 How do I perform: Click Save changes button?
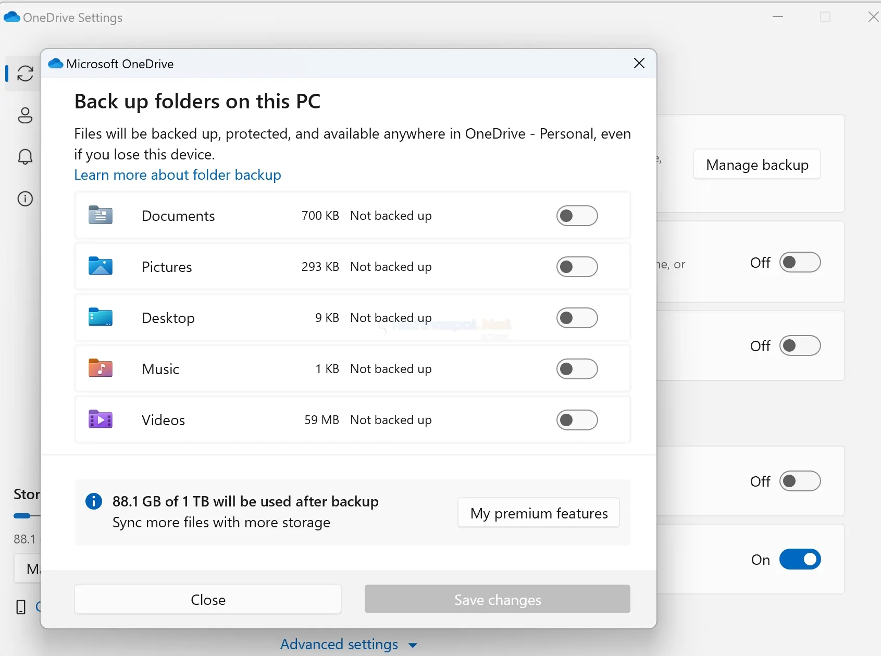click(x=498, y=599)
